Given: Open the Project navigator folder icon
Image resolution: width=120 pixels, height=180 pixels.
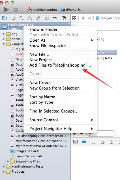Looking at the screenshot, I should 4,18.
